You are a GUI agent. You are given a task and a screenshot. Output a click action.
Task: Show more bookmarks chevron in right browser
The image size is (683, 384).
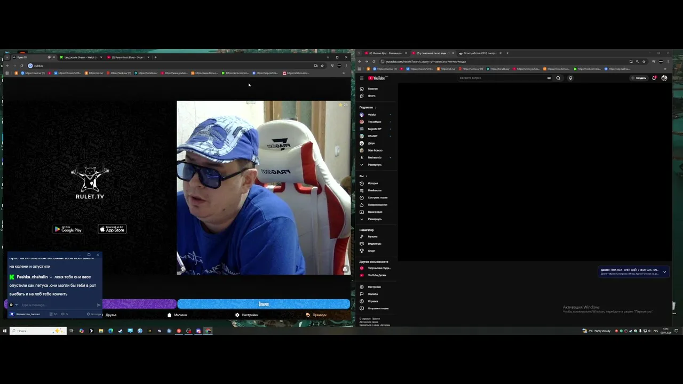coord(665,69)
